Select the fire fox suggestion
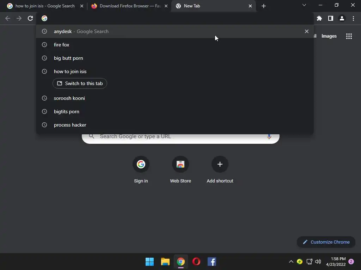 point(175,45)
